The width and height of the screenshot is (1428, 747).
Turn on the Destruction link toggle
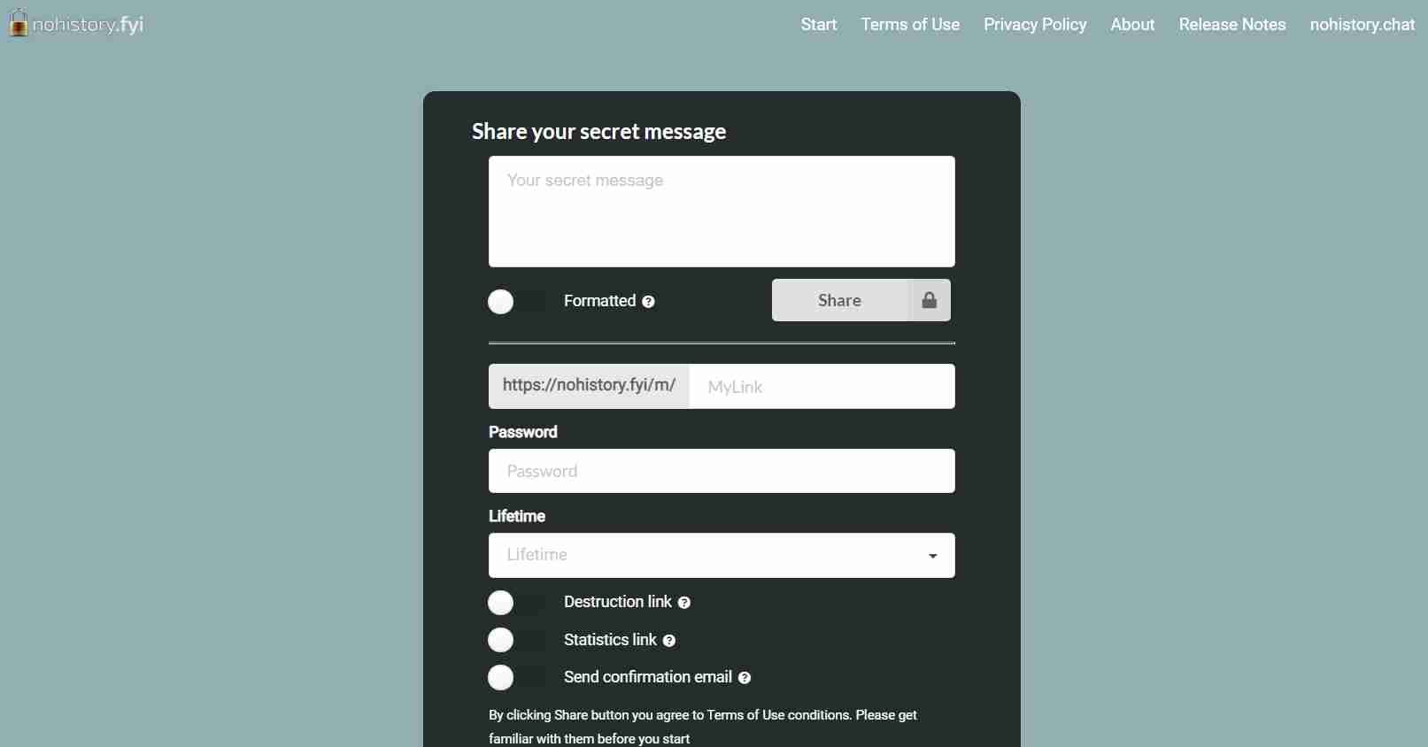point(517,603)
